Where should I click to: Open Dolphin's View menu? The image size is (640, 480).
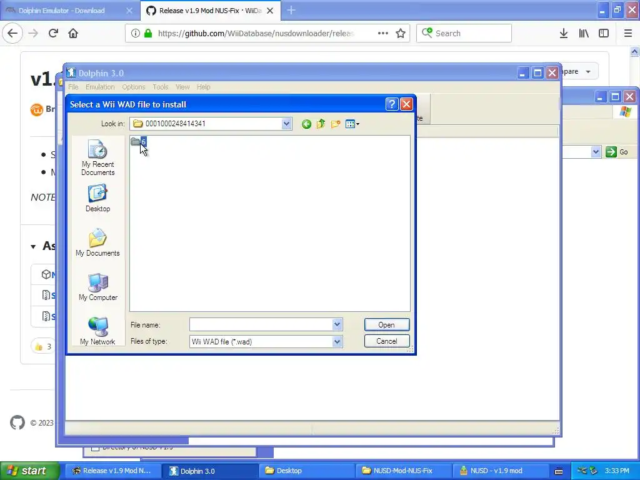pyautogui.click(x=182, y=87)
